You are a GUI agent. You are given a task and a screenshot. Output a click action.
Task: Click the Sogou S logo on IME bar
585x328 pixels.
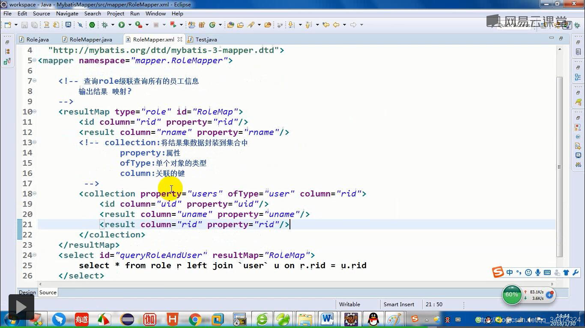click(x=498, y=272)
